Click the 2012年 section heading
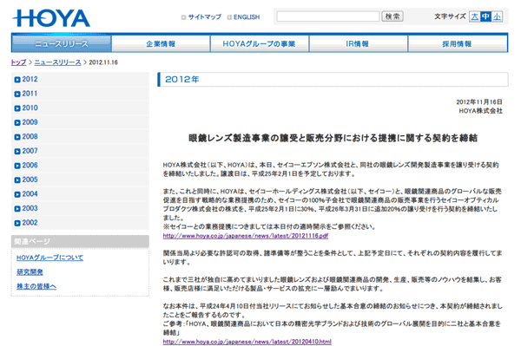The height and width of the screenshot is (346, 521). [182, 79]
